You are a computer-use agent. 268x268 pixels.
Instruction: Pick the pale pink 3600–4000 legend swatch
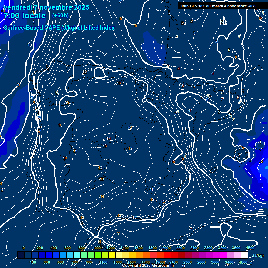click(x=237, y=255)
